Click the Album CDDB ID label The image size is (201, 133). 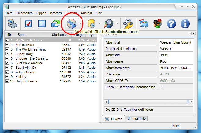pyautogui.click(x=117, y=81)
